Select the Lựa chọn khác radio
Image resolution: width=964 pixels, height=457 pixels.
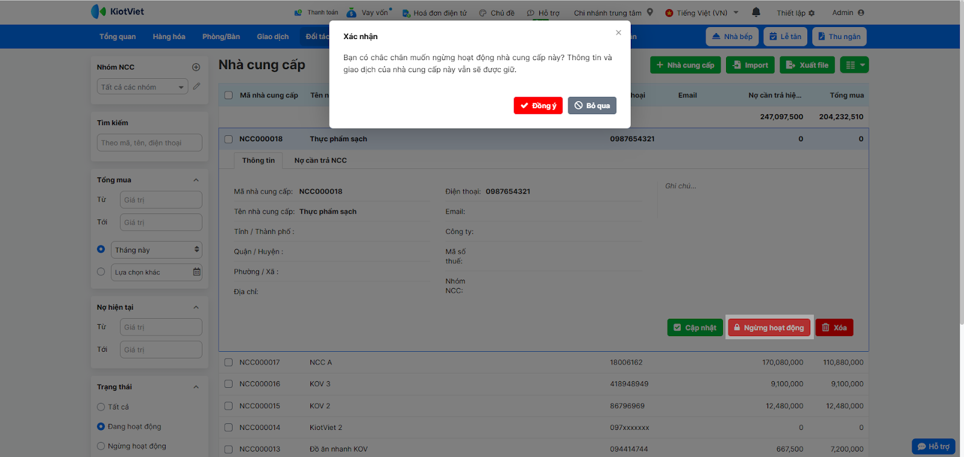point(101,272)
